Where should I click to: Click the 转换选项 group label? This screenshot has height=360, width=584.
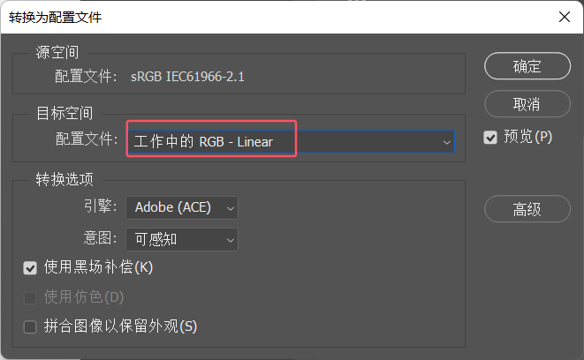coord(64,180)
